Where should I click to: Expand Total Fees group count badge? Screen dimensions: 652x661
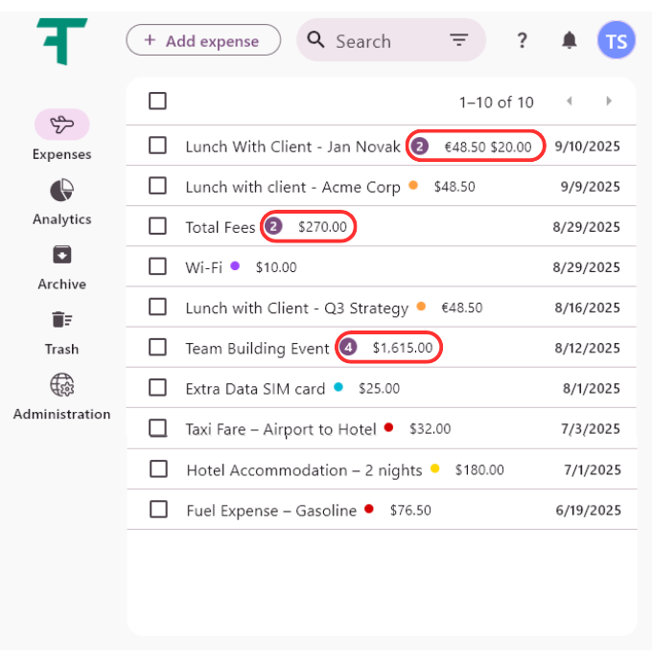coord(274,227)
